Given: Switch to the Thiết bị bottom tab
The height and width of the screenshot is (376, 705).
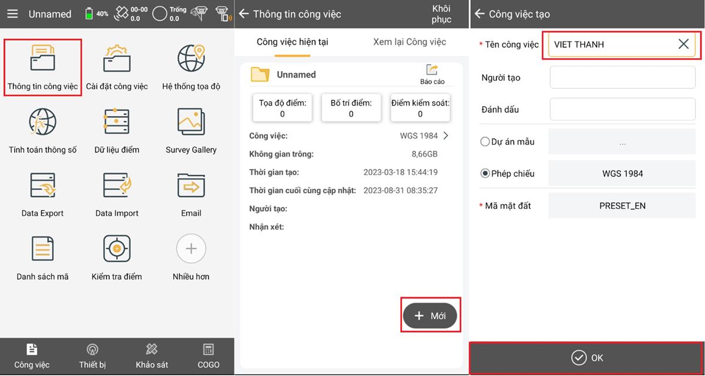Looking at the screenshot, I should [x=92, y=356].
